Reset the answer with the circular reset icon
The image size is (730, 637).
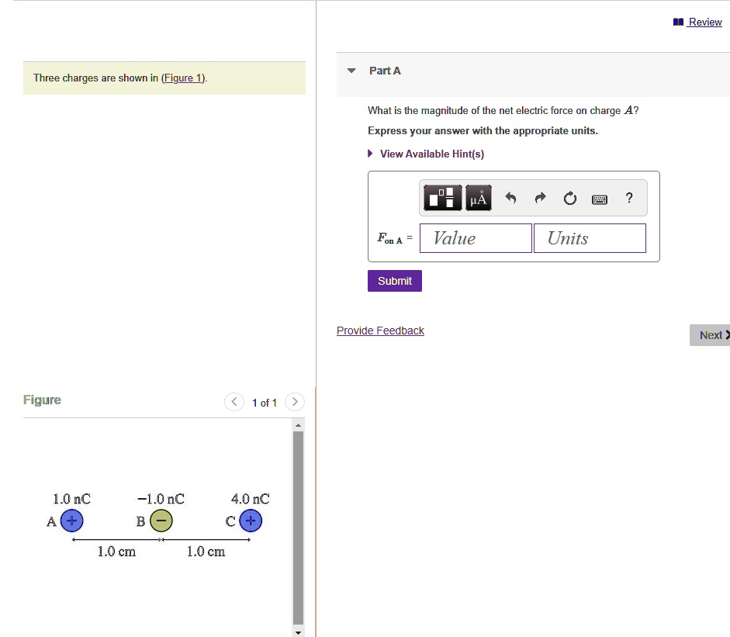[569, 198]
